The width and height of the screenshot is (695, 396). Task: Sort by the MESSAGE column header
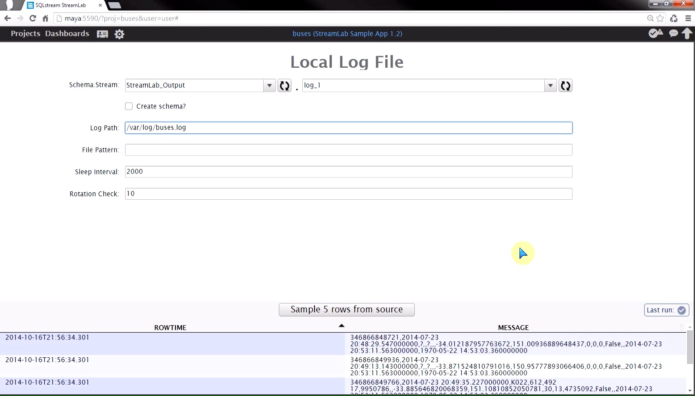[x=513, y=328]
